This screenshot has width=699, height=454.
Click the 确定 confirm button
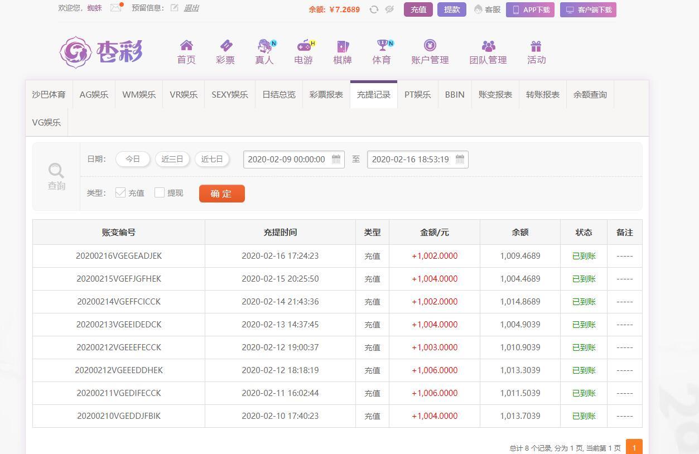[222, 194]
